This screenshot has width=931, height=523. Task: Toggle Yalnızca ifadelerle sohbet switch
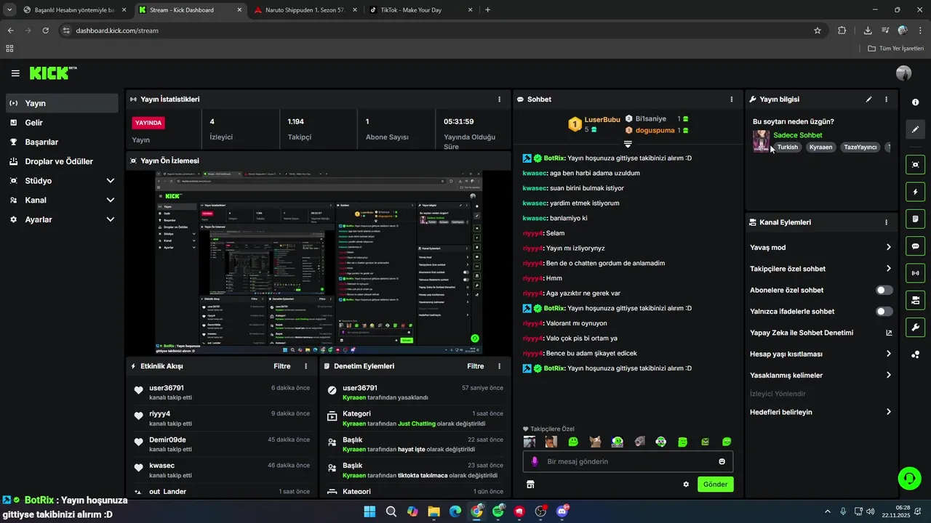tap(884, 312)
